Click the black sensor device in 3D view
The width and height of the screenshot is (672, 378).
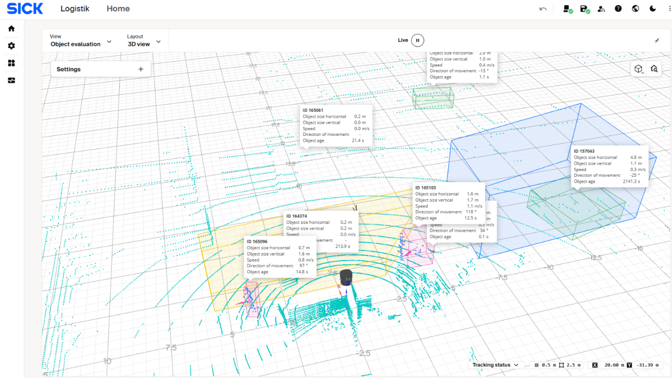tap(346, 278)
